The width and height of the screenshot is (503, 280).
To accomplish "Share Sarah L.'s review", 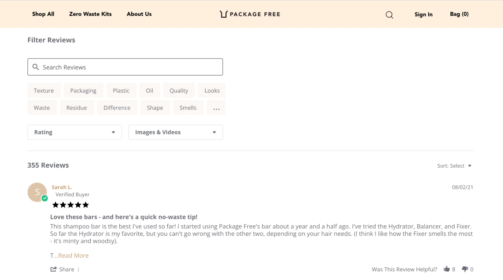I will coord(62,269).
